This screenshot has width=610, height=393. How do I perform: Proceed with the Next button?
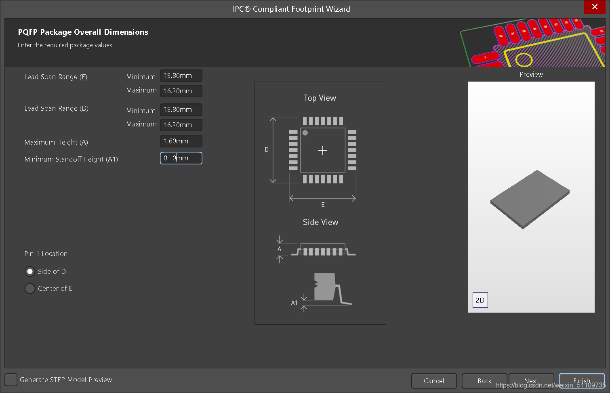point(531,381)
